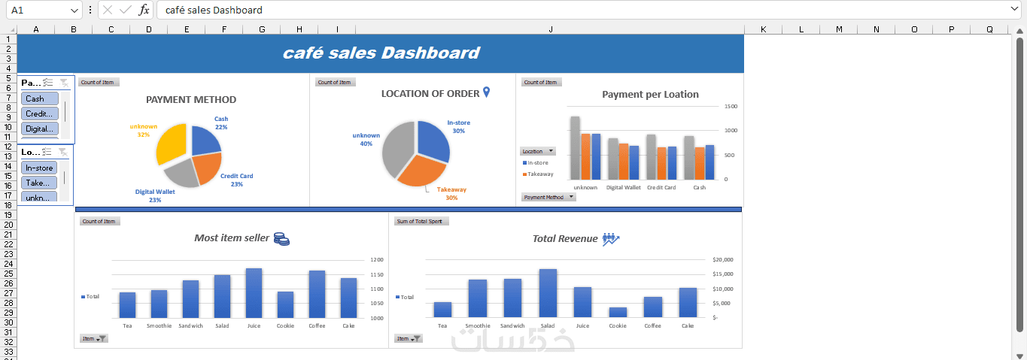Click the Location slicer scrollbar
1027x360 pixels.
(x=65, y=178)
